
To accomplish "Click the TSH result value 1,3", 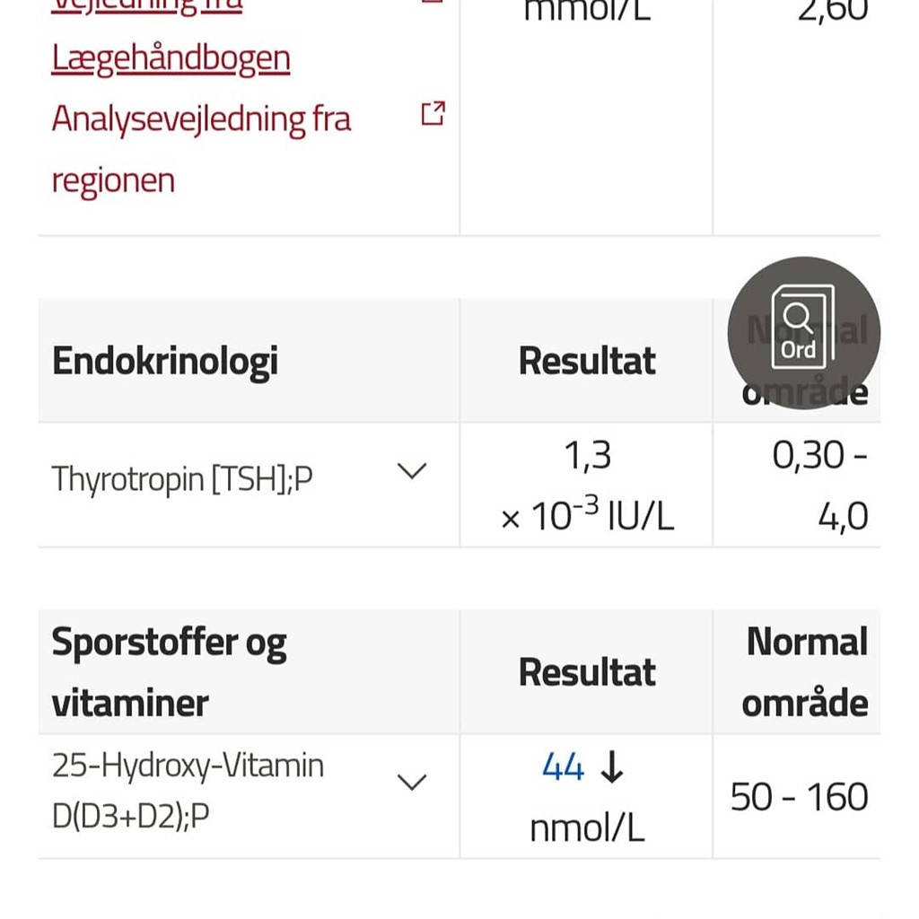I will pyautogui.click(x=587, y=456).
